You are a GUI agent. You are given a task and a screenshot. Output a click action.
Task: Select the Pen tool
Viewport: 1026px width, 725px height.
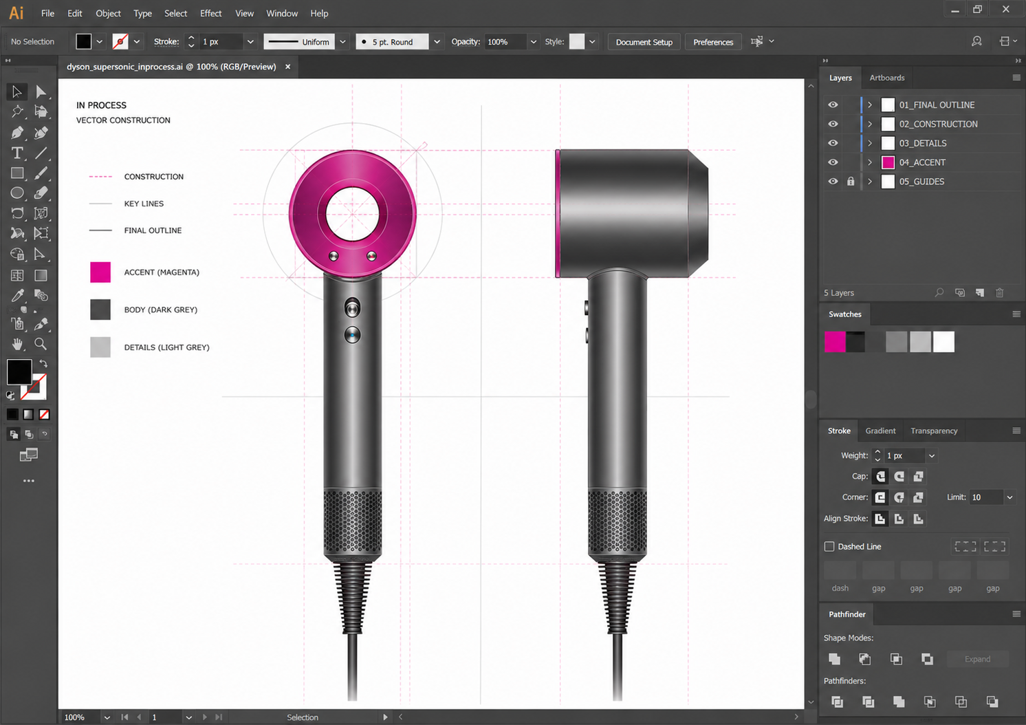(17, 132)
